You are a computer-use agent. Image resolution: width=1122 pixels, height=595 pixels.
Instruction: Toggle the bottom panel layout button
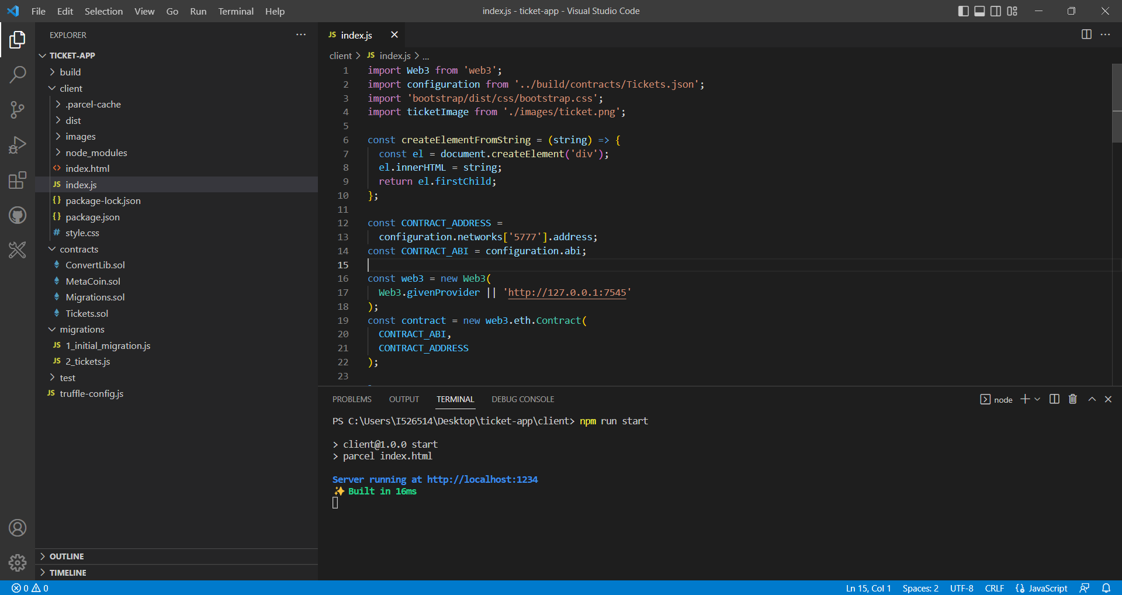tap(980, 11)
